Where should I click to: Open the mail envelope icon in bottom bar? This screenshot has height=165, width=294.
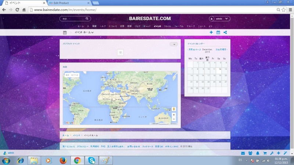coord(243,153)
